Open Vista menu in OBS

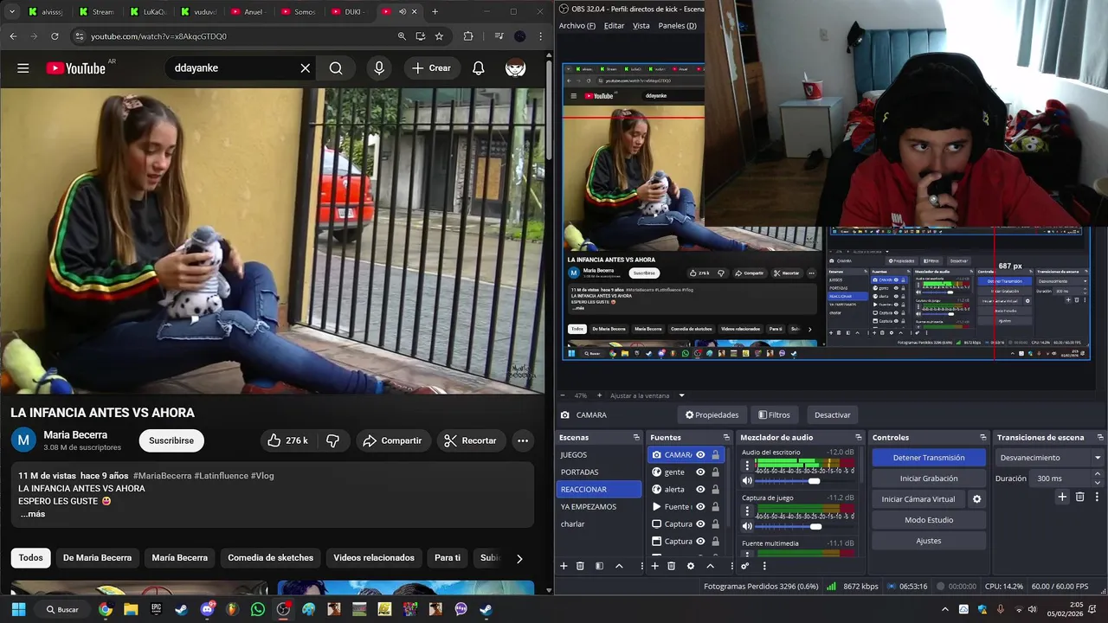(641, 26)
